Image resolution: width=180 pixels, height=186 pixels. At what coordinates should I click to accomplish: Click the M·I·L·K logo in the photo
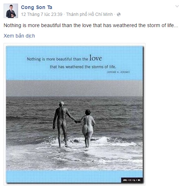[132, 180]
